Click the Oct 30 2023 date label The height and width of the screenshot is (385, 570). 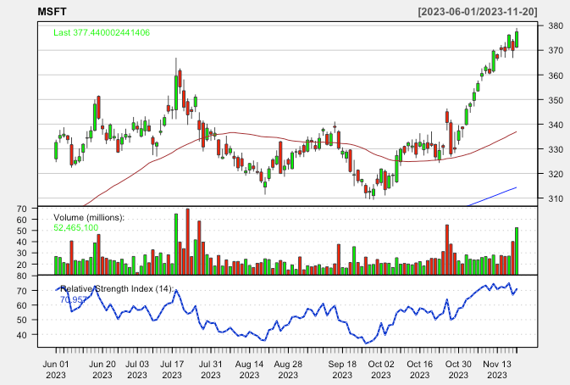pos(458,370)
